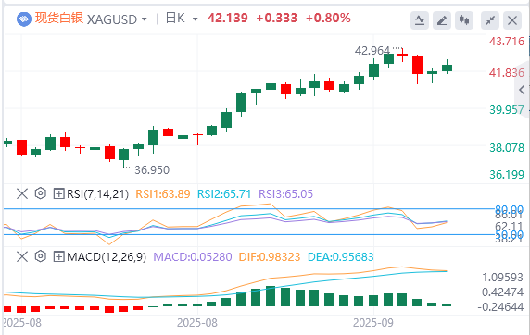Expand the RSI indicator panel
The width and height of the screenshot is (530, 335).
point(58,193)
